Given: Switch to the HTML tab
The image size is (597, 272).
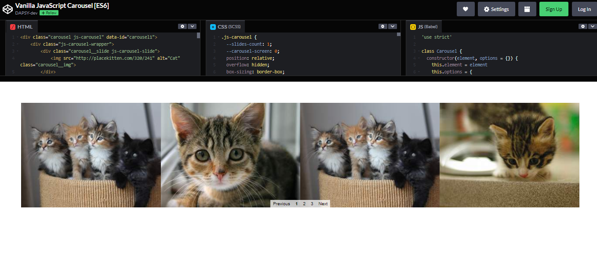Looking at the screenshot, I should click(x=22, y=26).
